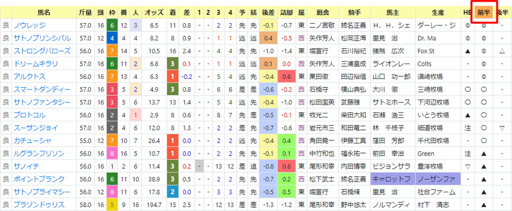512x211 pixels.
Task: Select the breeder cell Dr. Ma
Action: (438, 38)
